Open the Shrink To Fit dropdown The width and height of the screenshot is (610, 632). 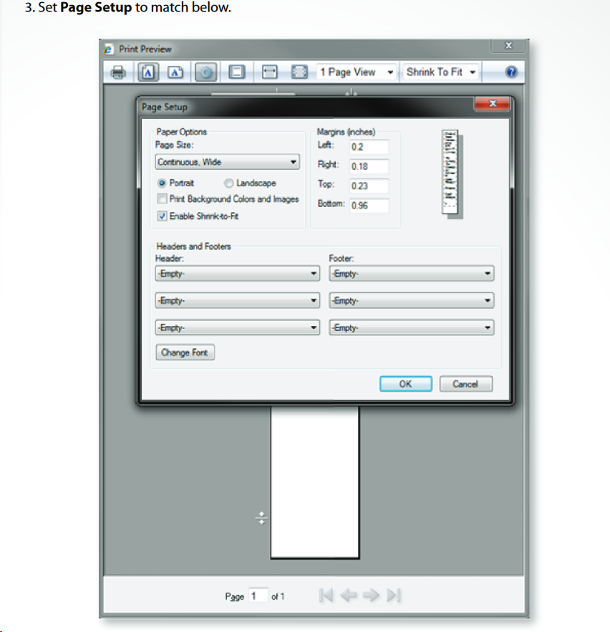point(441,72)
